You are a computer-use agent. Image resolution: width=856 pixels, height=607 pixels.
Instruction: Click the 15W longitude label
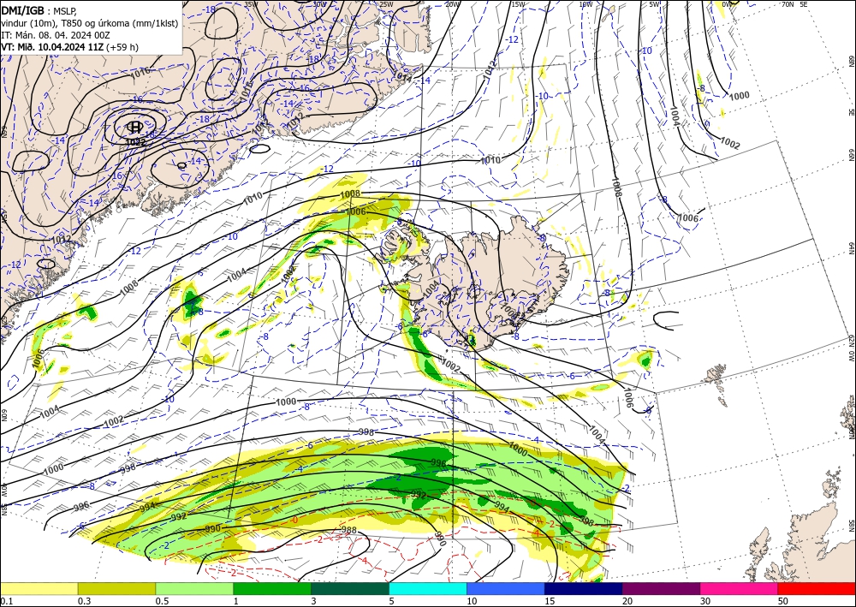(519, 4)
